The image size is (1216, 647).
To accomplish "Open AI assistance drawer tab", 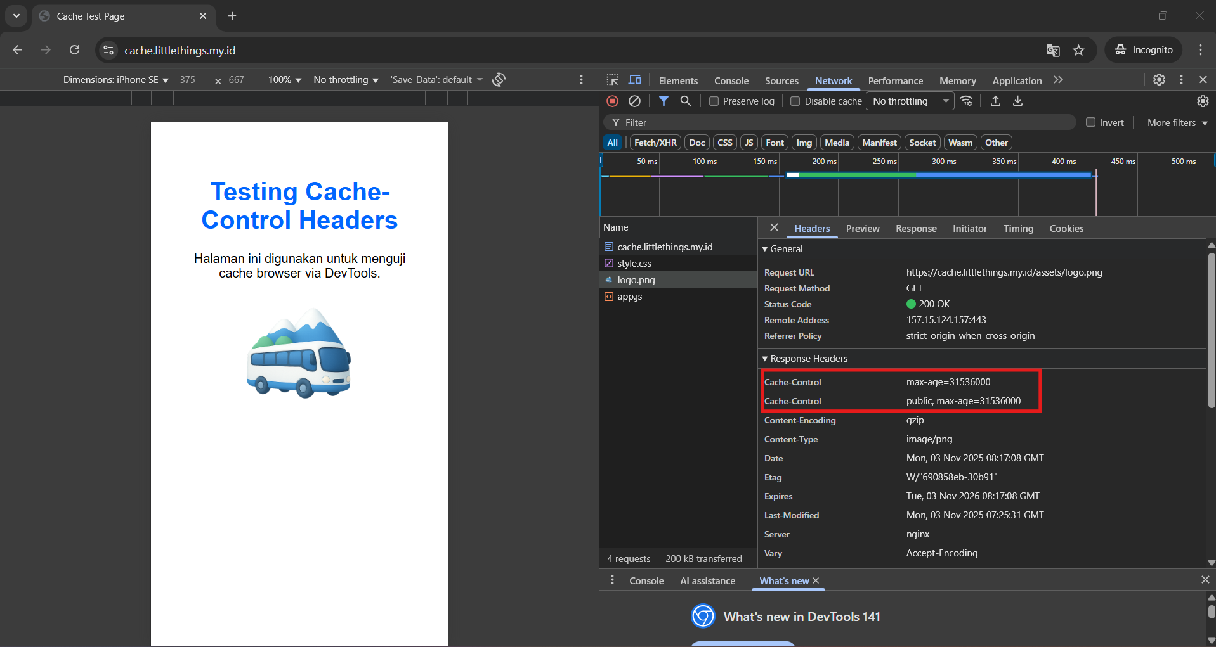I will click(x=707, y=580).
